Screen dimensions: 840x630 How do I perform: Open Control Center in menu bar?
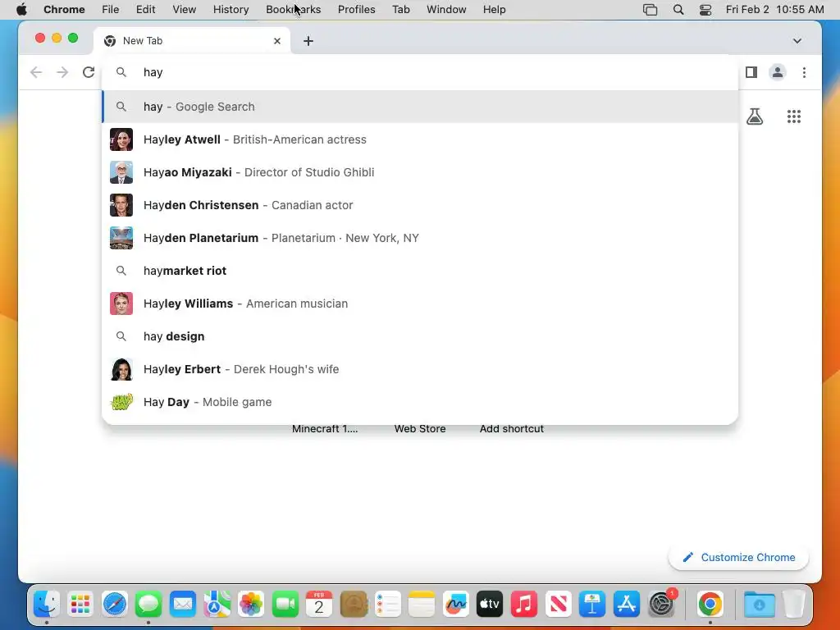coord(705,10)
